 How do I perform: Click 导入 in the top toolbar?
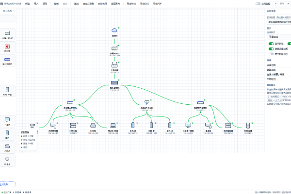(x=36, y=4)
